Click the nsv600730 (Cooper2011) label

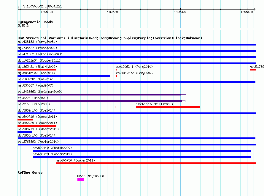75,160
